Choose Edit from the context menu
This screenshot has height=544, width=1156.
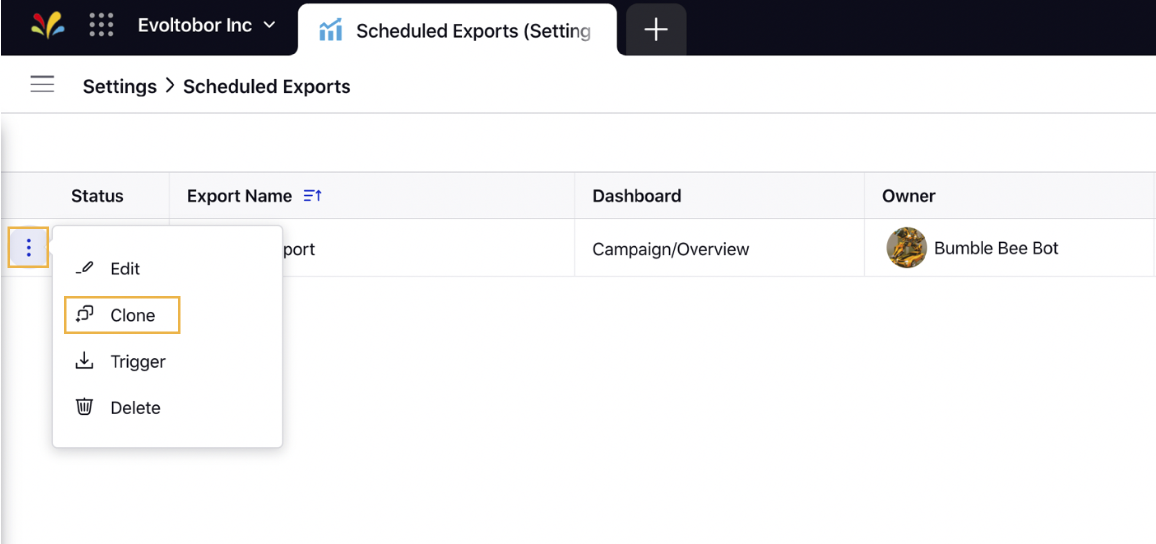tap(167, 269)
